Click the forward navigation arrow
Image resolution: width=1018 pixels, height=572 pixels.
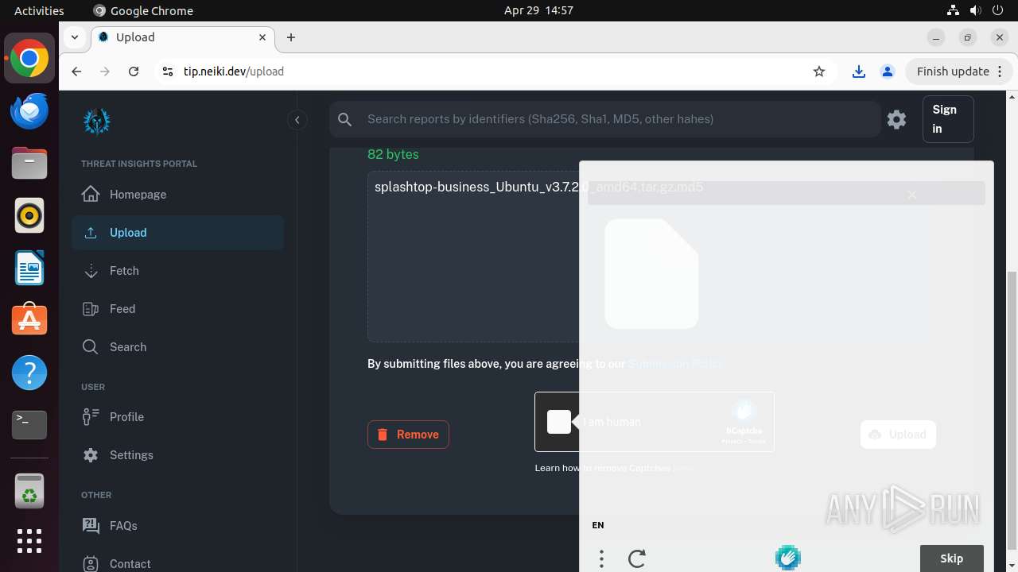105,71
